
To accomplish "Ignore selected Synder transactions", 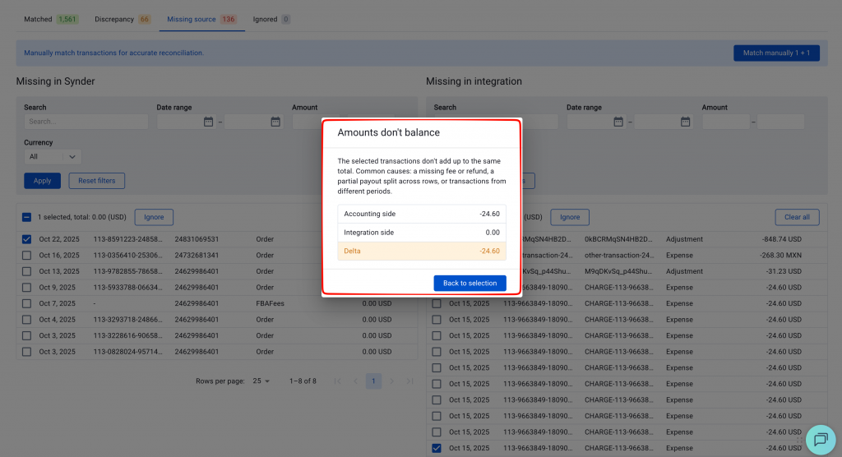I will pos(154,217).
